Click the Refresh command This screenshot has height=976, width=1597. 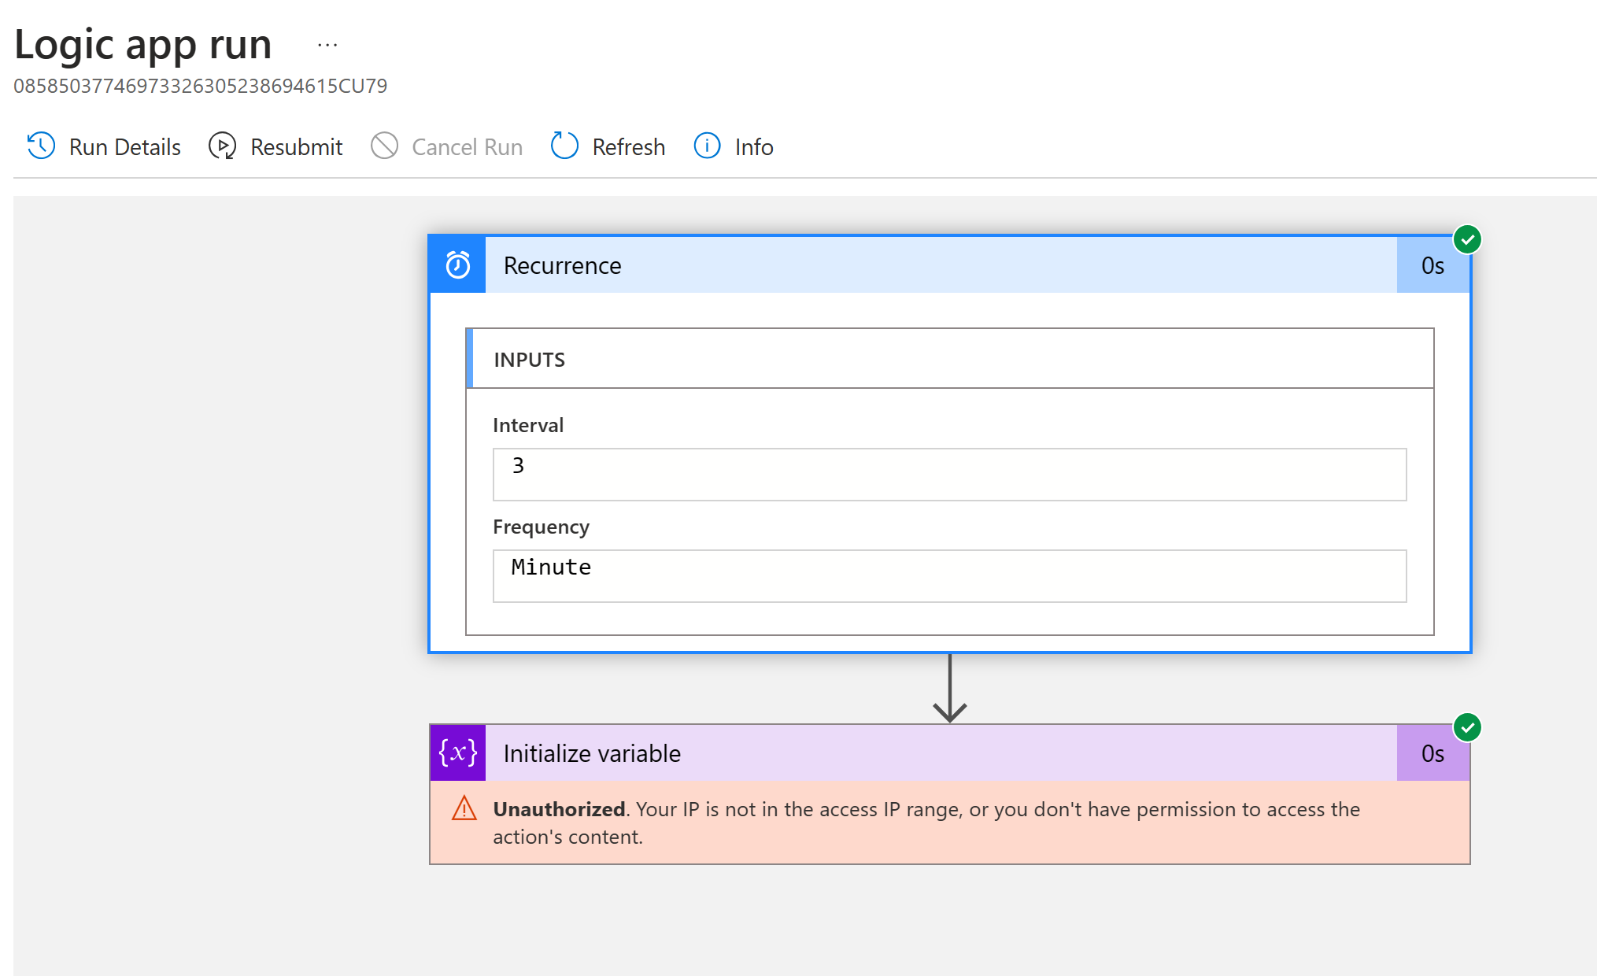628,146
